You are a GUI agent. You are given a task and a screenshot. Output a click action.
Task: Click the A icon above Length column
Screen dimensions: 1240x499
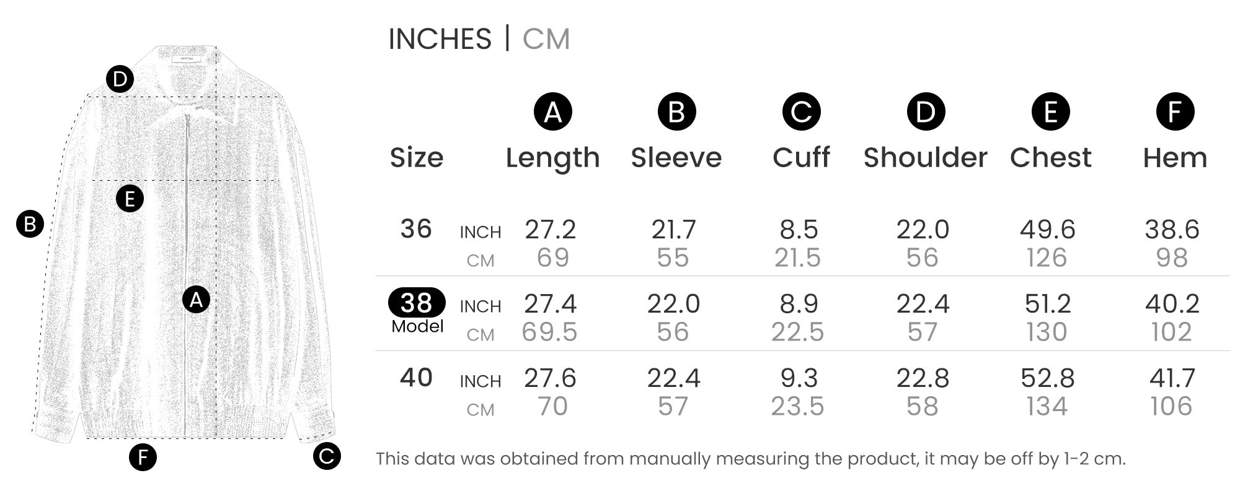point(552,112)
